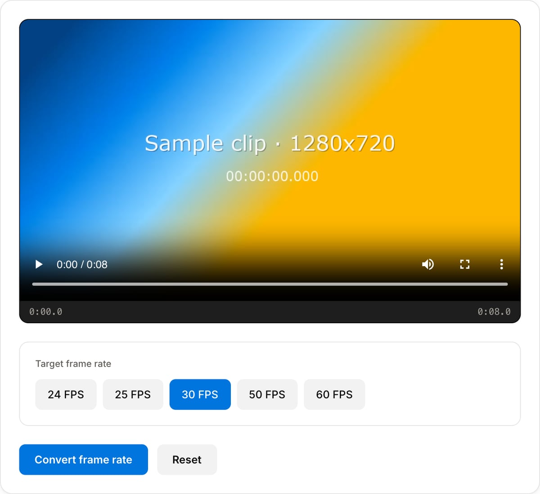Image resolution: width=540 pixels, height=494 pixels.
Task: Click the Sample clip · 1280x720 title
Action: (270, 143)
